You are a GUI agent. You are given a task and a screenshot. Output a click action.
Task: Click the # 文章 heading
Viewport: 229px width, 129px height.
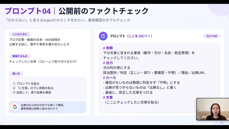click(x=108, y=97)
